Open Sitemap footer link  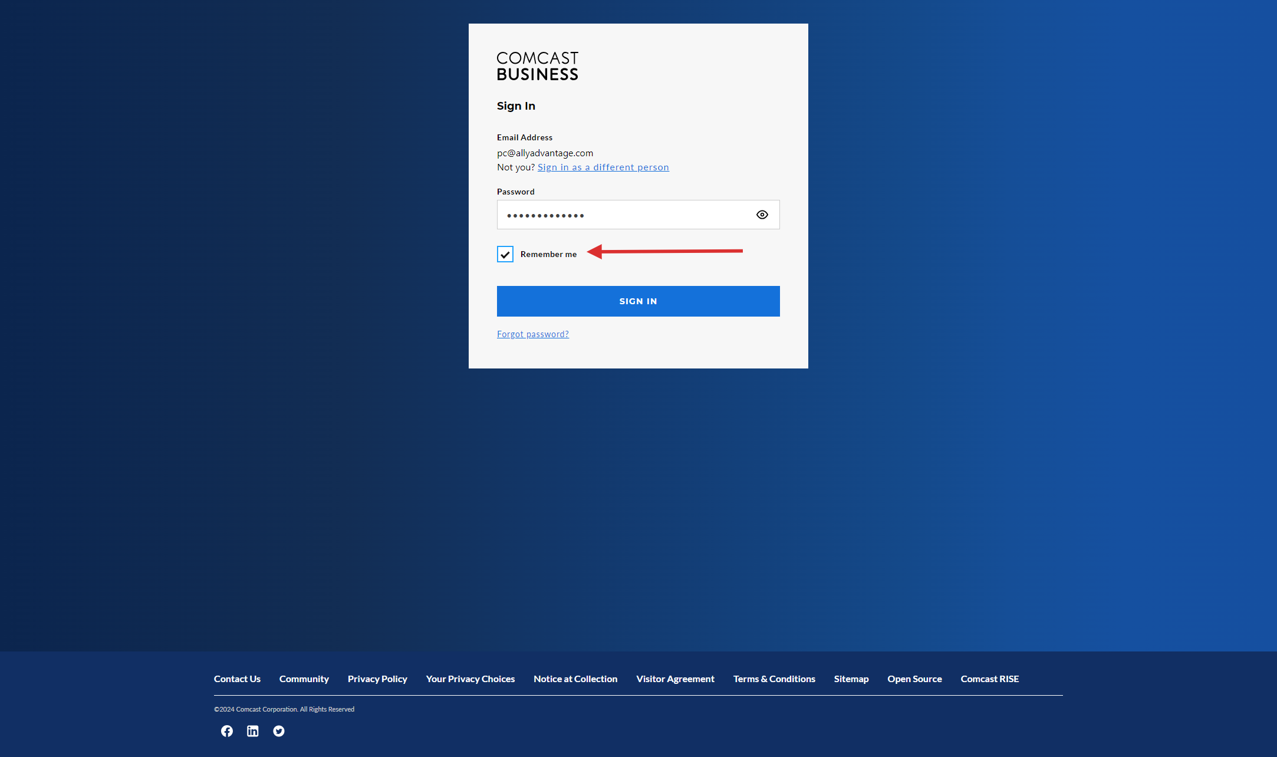pos(851,679)
